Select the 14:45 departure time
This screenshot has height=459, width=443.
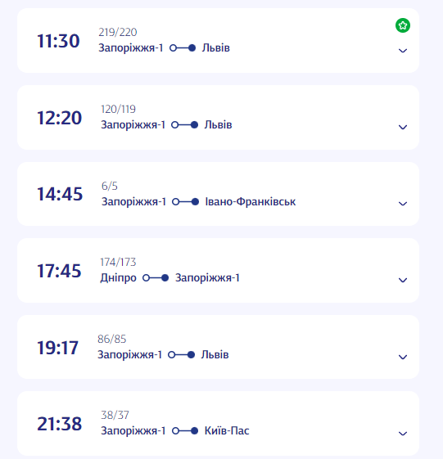pyautogui.click(x=60, y=194)
